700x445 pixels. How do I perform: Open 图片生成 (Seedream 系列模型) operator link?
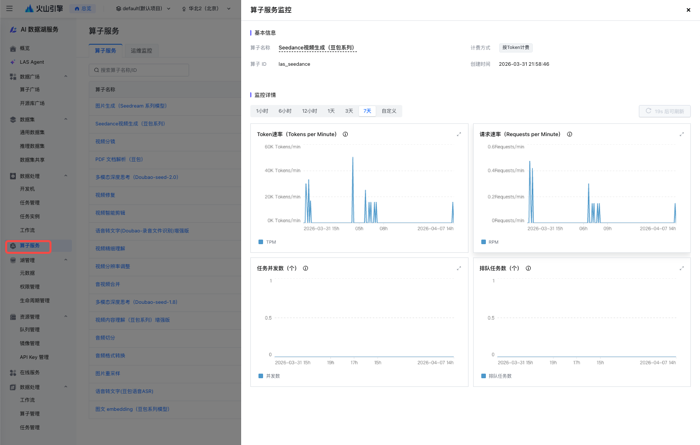coord(131,106)
